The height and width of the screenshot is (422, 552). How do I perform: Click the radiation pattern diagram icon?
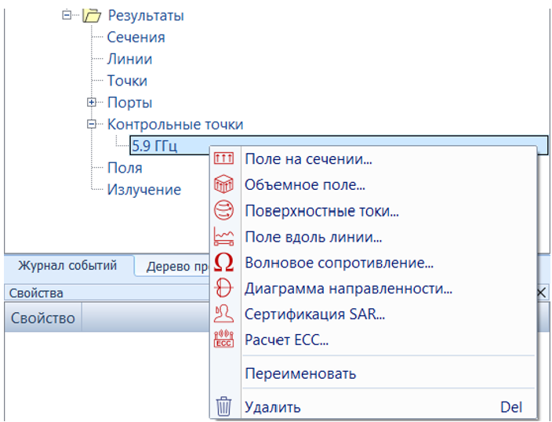coord(223,289)
